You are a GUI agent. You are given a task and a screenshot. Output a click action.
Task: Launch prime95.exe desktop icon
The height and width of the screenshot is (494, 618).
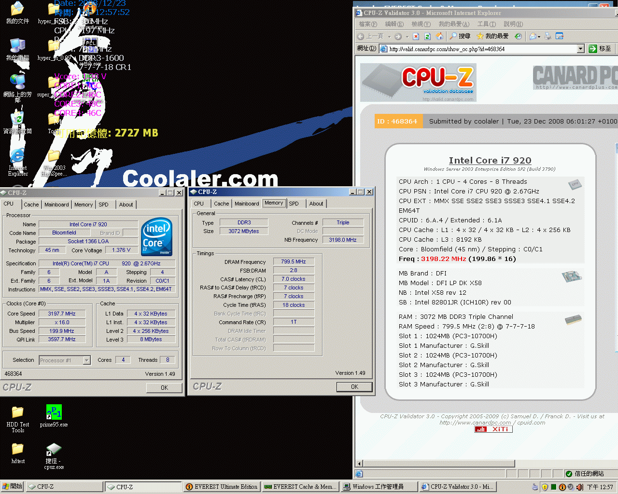(54, 416)
